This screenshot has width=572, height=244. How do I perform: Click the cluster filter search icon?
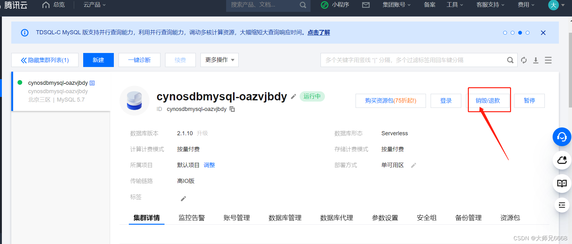[510, 60]
